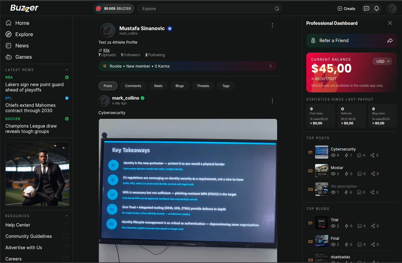Open the Kllx profile link
This screenshot has height=263, width=402.
pos(107,50)
